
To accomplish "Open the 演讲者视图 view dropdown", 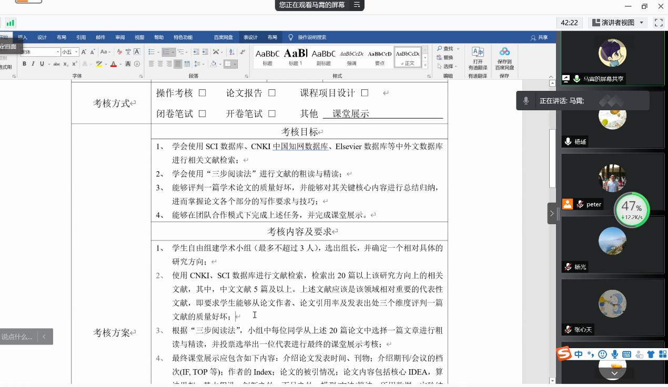I will (618, 23).
